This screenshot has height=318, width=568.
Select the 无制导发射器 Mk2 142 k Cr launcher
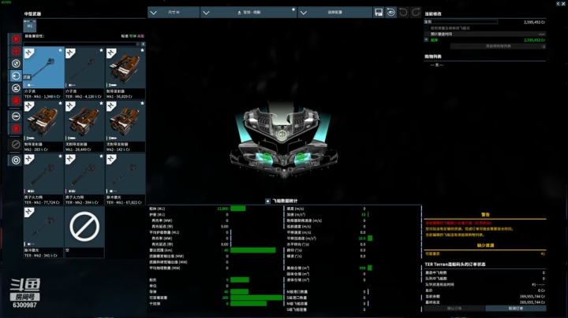(125, 126)
